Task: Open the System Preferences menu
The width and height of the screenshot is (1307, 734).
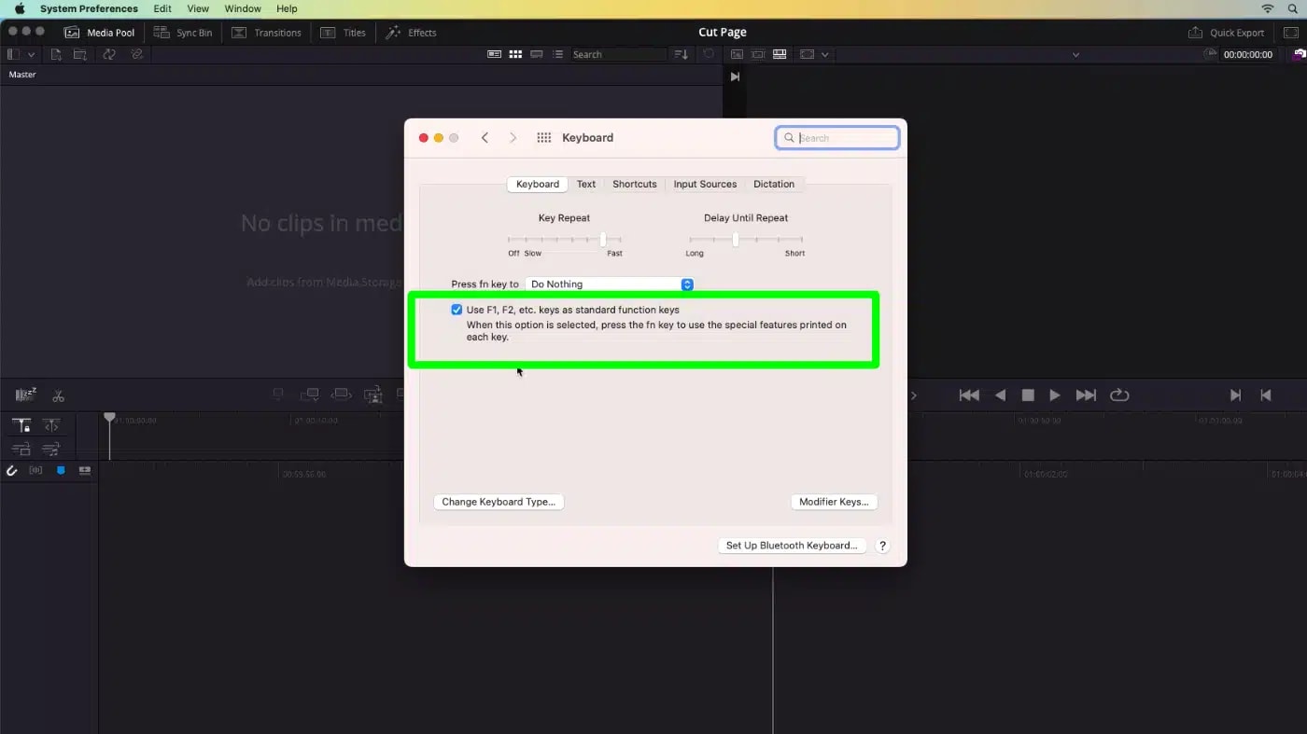Action: click(x=88, y=8)
